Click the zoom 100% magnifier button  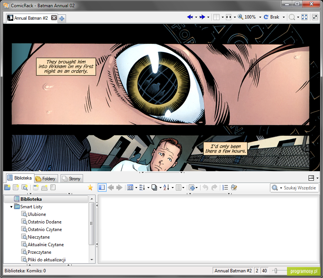tap(247, 17)
